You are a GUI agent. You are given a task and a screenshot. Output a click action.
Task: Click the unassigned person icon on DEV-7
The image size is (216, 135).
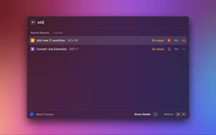pyautogui.click(x=169, y=49)
